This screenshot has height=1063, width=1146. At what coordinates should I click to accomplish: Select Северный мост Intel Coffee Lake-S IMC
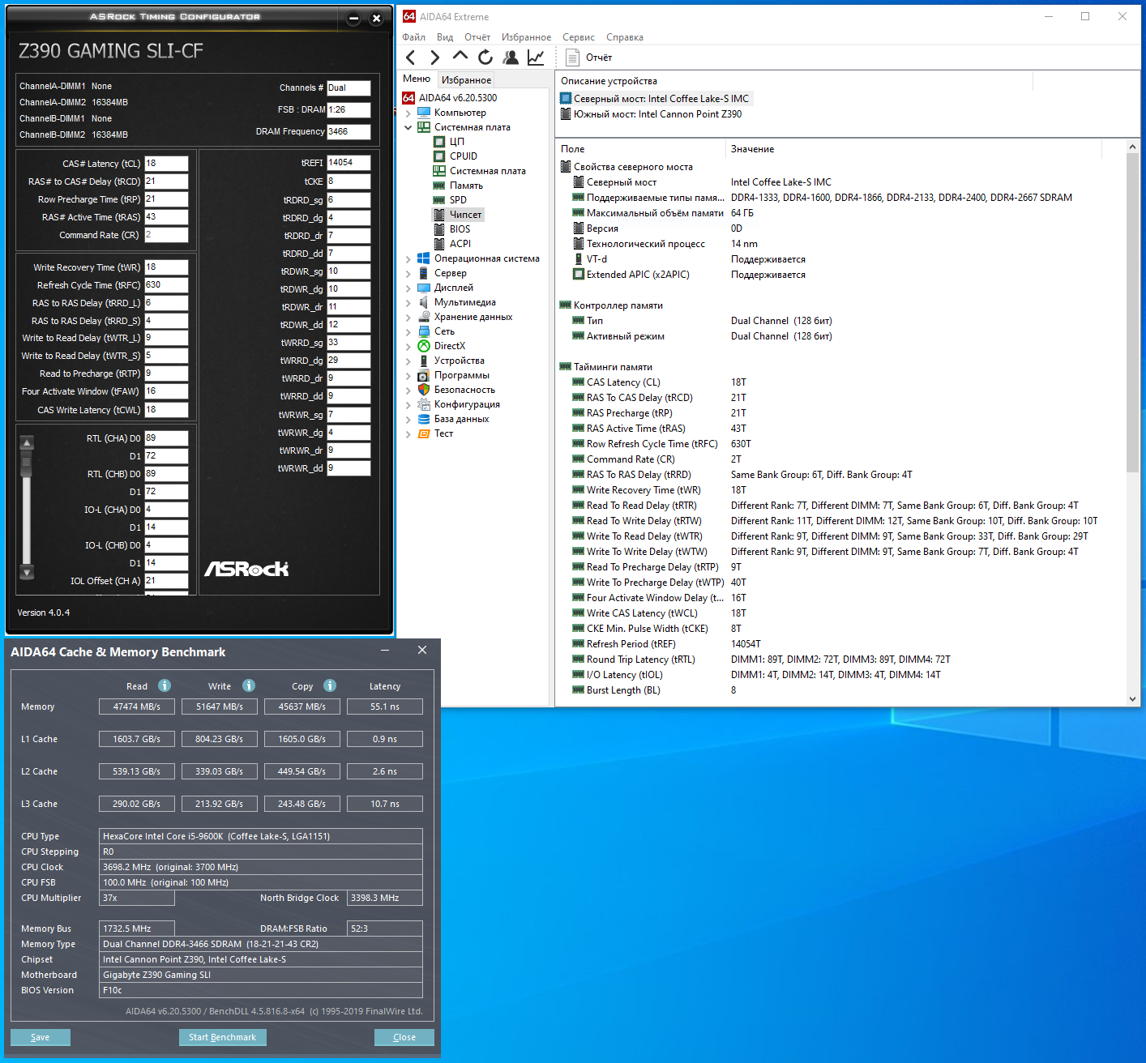pyautogui.click(x=661, y=99)
